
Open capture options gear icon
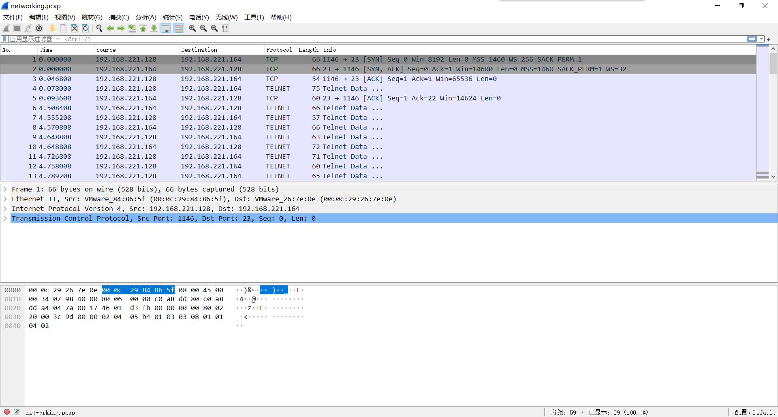point(39,28)
